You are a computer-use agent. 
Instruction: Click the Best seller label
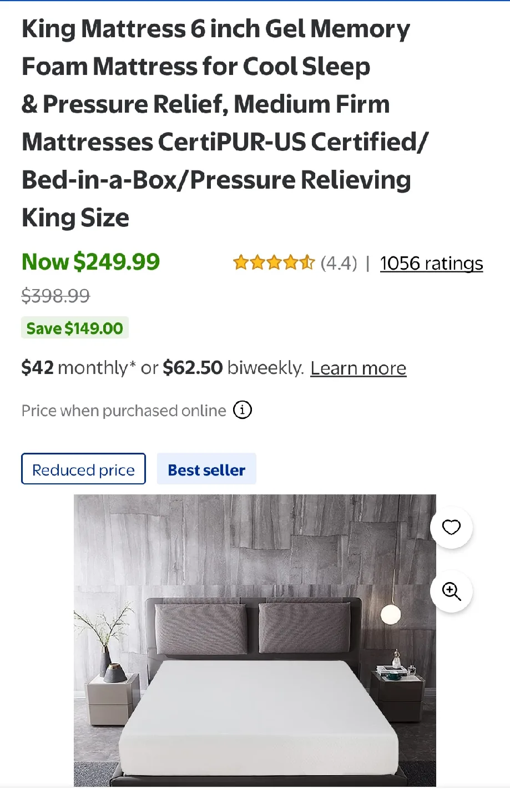tap(206, 469)
